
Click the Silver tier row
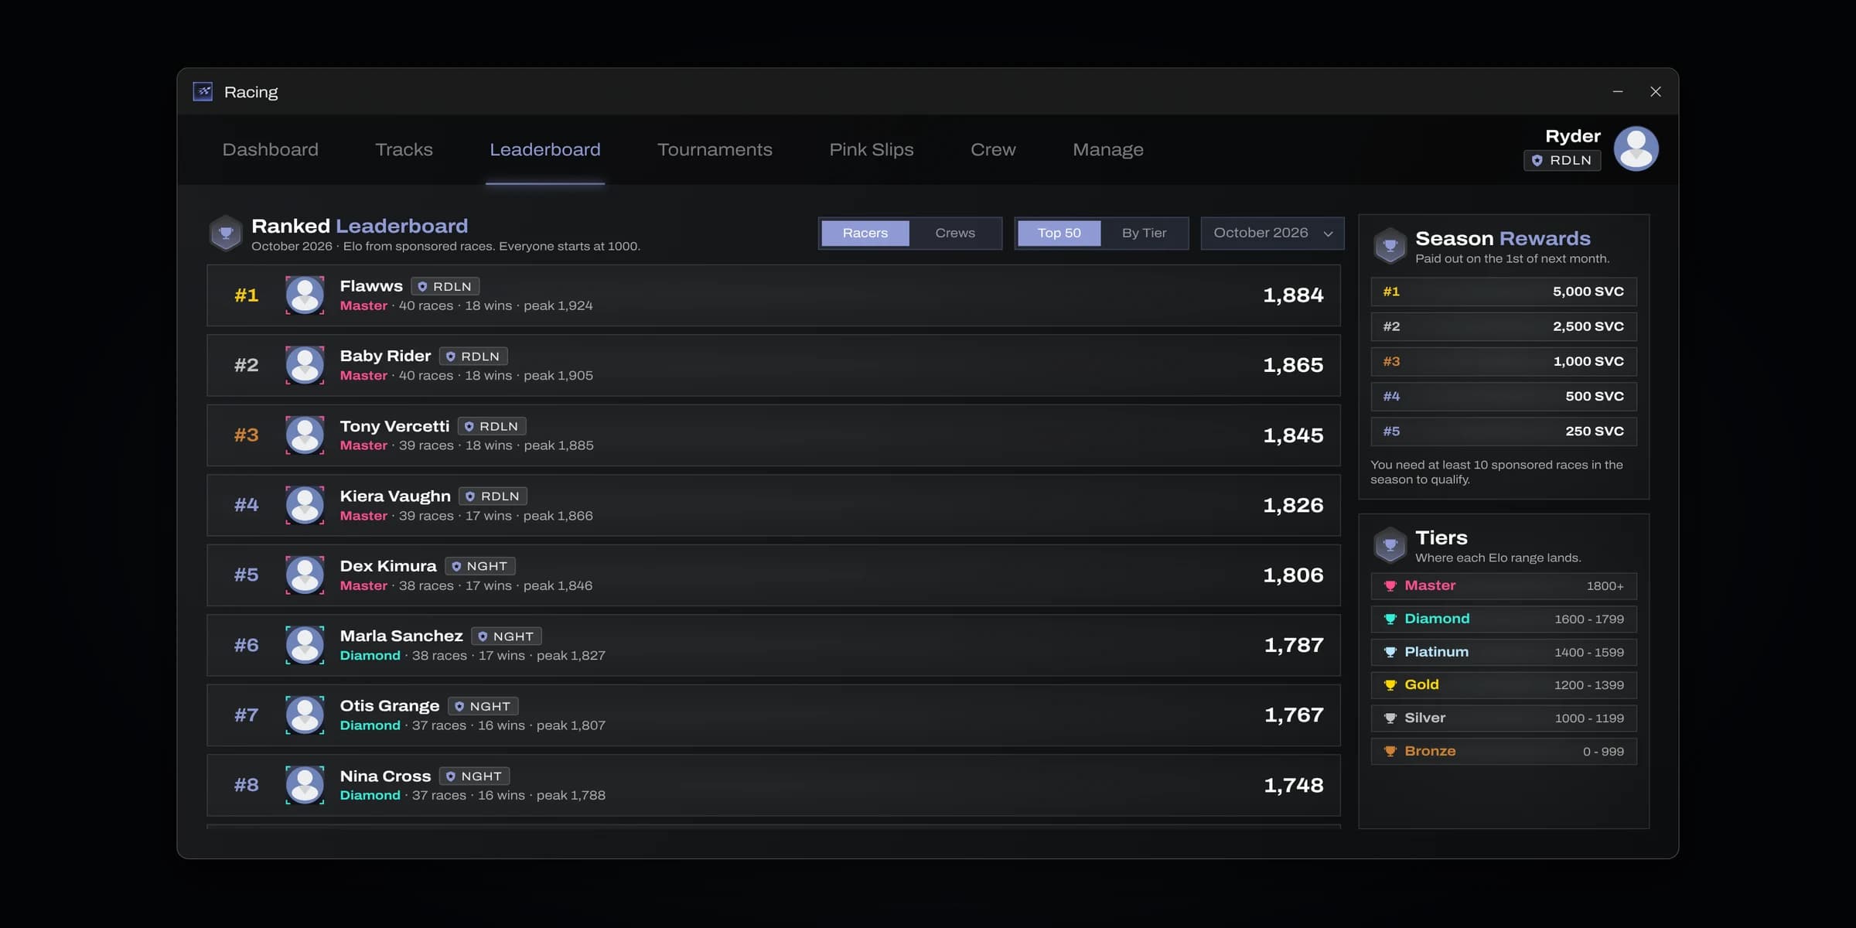tap(1503, 718)
